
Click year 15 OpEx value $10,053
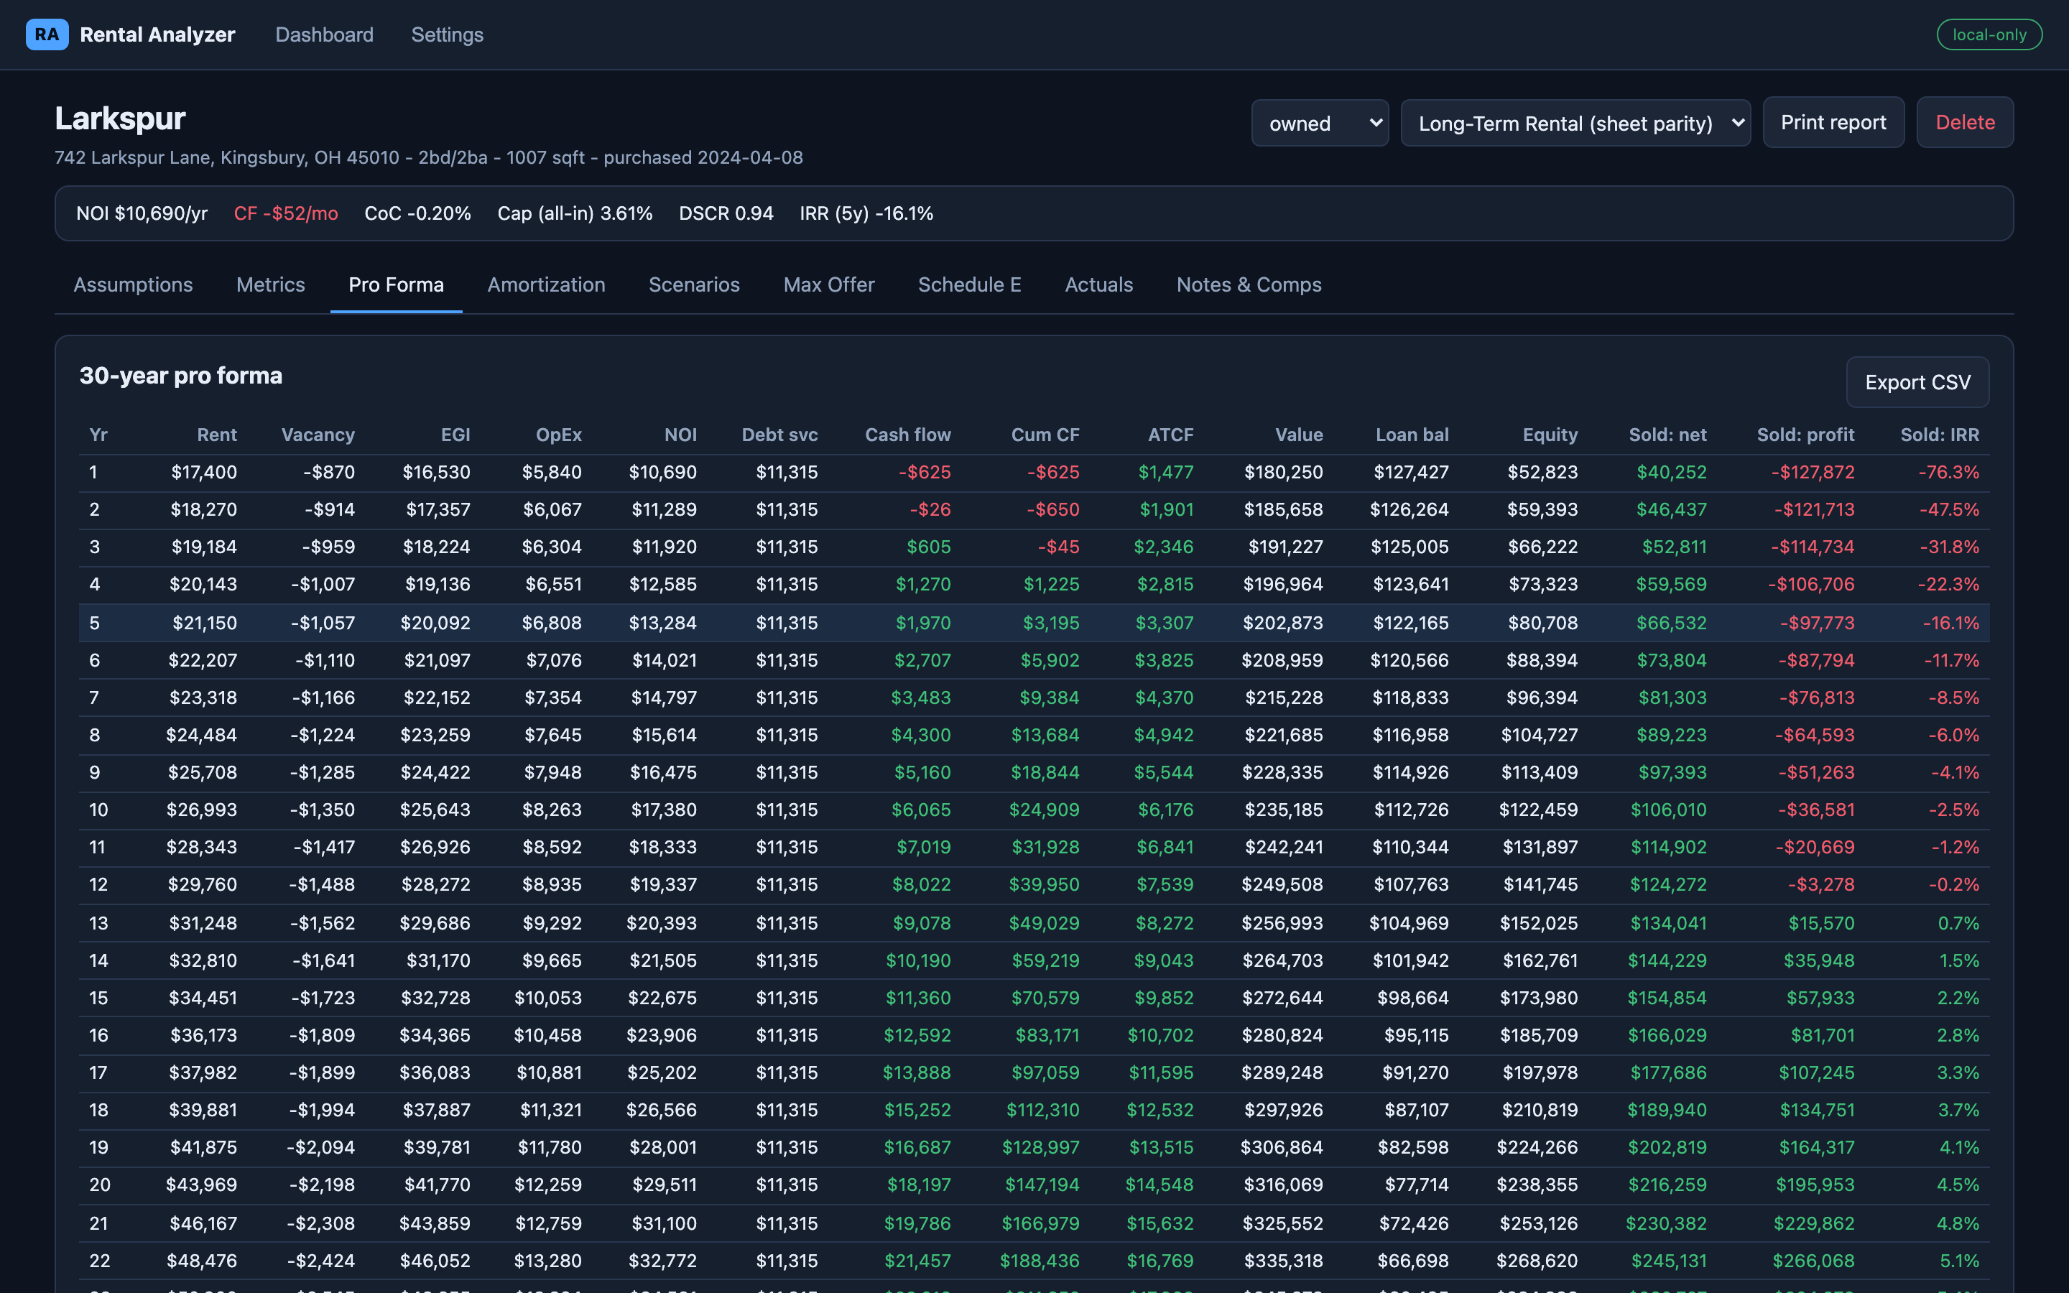tap(548, 998)
